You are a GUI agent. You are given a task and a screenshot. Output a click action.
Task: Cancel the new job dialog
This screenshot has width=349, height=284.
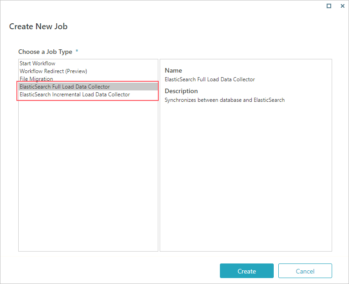point(305,271)
